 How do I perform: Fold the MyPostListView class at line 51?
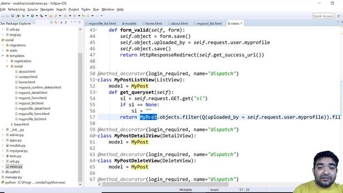[x=96, y=79]
